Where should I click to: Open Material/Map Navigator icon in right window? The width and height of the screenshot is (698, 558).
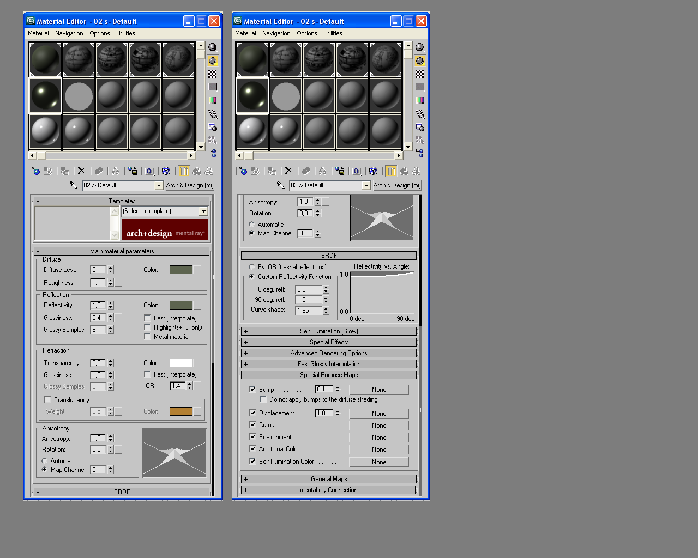click(420, 153)
